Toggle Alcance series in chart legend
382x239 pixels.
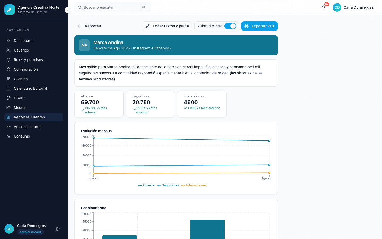pos(146,185)
